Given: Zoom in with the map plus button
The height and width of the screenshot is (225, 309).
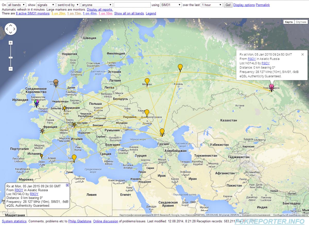Looking at the screenshot, I should 11,43.
